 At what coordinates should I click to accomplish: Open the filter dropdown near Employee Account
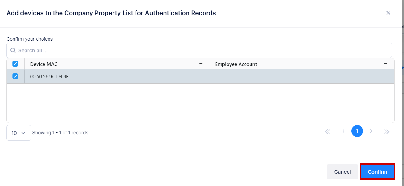(386, 63)
